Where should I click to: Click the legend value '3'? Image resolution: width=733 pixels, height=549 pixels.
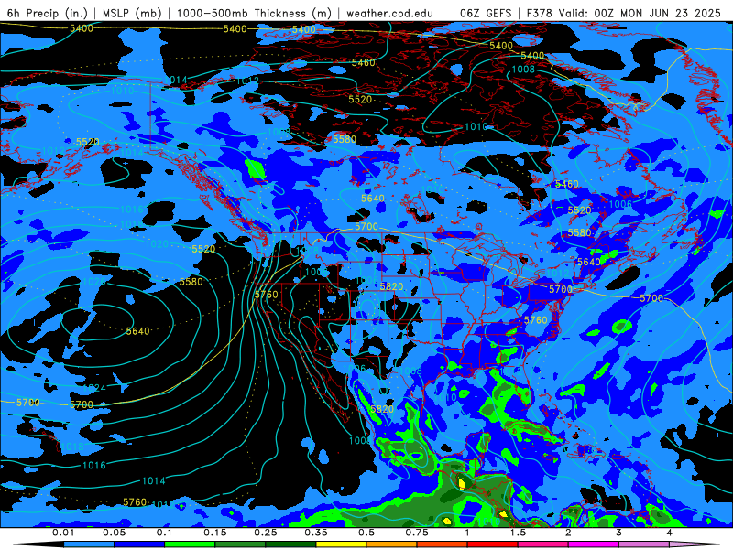[618, 533]
